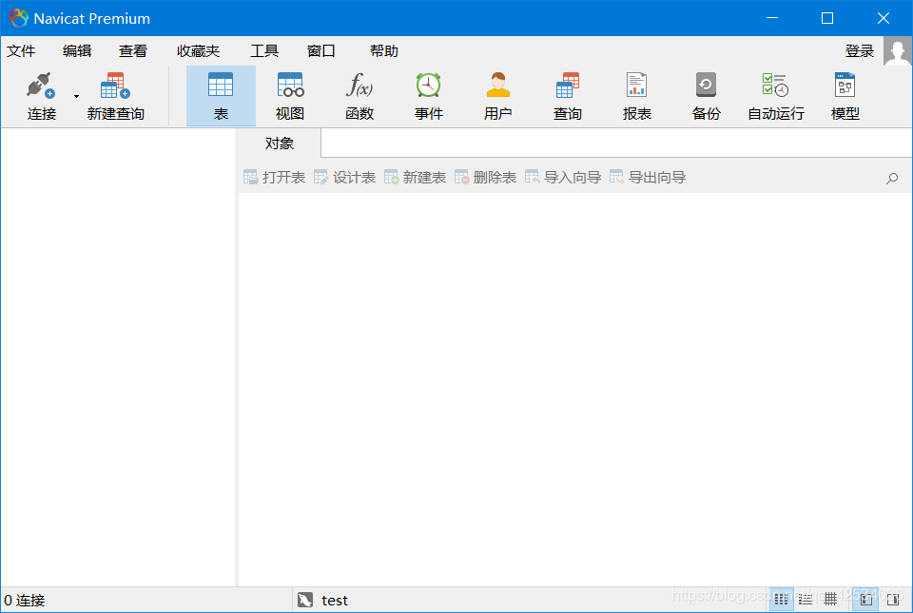This screenshot has height=613, width=913.
Task: Open the 查看 (View) menu
Action: click(x=133, y=51)
